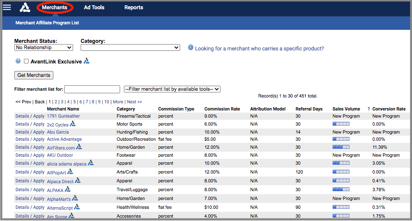412x221 pixels.
Task: Click the Next >> pagination link
Action: coord(134,102)
